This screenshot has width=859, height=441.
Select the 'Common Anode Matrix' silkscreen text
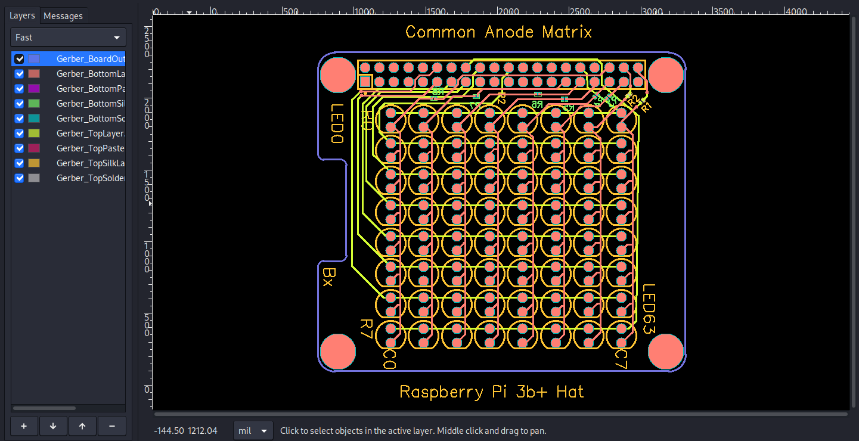pyautogui.click(x=499, y=32)
